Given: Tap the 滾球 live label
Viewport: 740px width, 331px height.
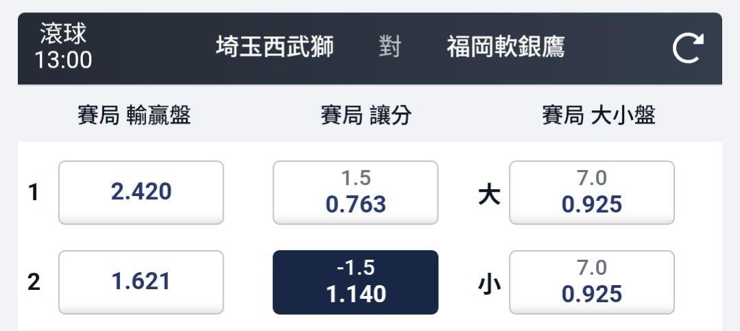Looking at the screenshot, I should (63, 34).
